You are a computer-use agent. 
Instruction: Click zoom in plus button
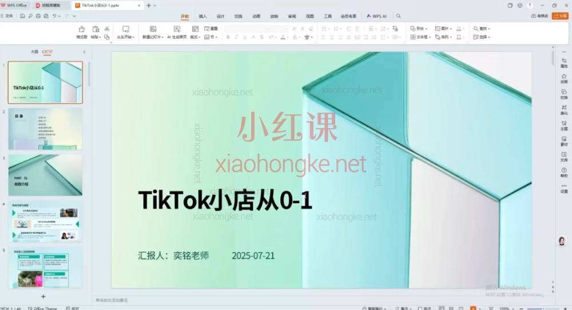[565, 308]
